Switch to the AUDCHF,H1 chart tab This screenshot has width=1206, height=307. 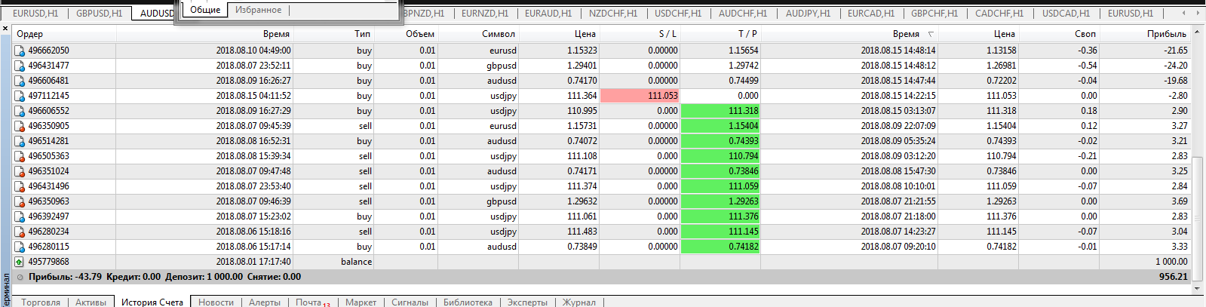743,13
